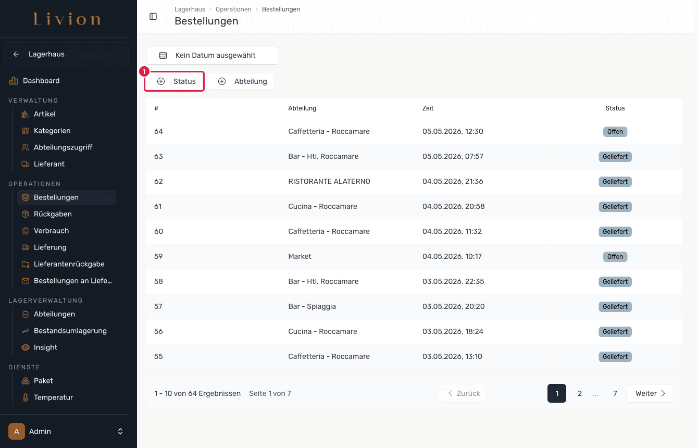Click the Offen badge for order 64
This screenshot has width=698, height=448.
click(615, 132)
